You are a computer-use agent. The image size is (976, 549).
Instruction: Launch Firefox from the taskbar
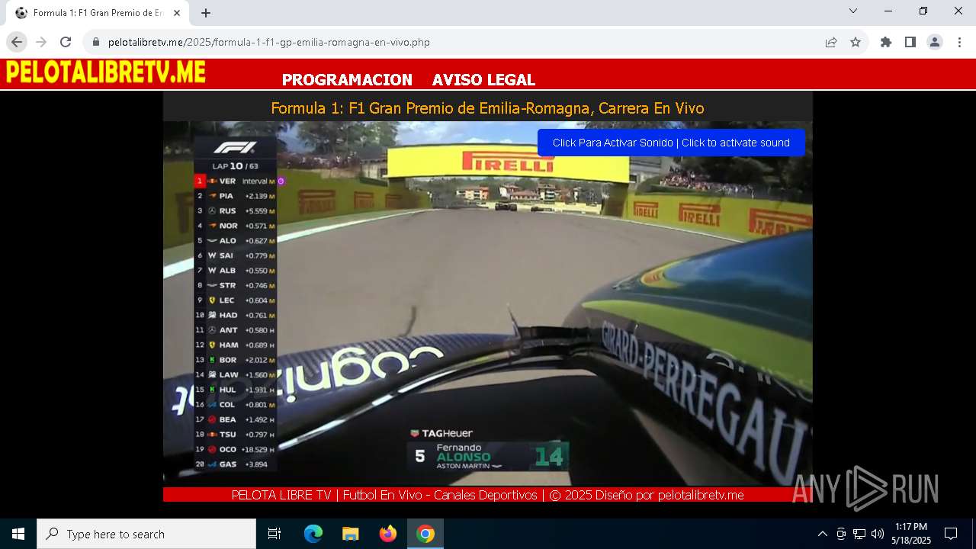388,534
